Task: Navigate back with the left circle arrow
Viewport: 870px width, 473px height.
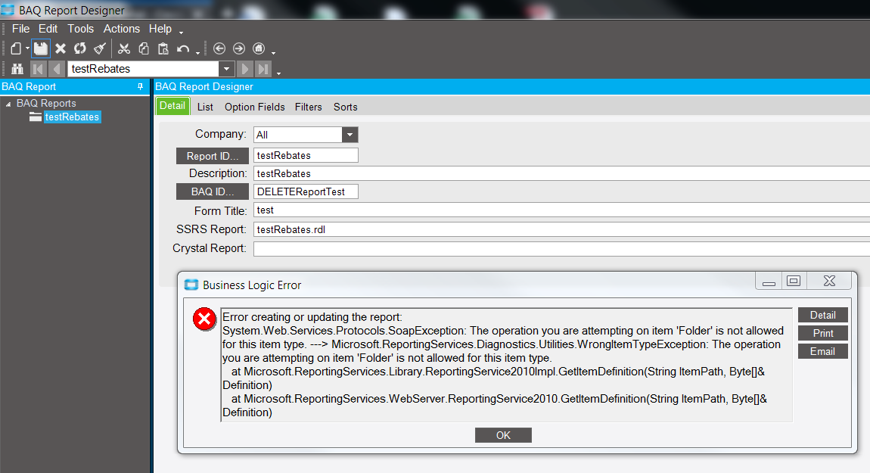Action: [x=219, y=49]
